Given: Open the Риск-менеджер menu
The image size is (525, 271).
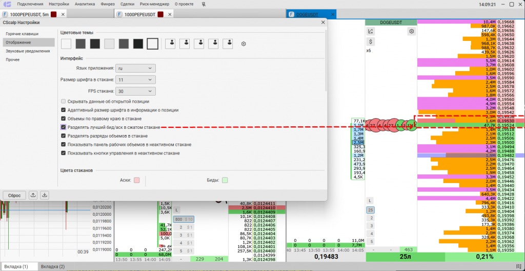Looking at the screenshot, I should 155,4.
